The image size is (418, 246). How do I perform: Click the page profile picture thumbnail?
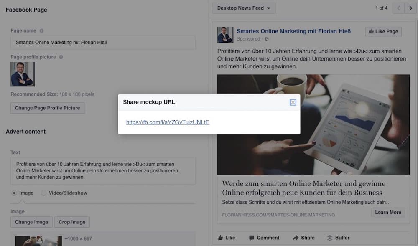tap(23, 74)
